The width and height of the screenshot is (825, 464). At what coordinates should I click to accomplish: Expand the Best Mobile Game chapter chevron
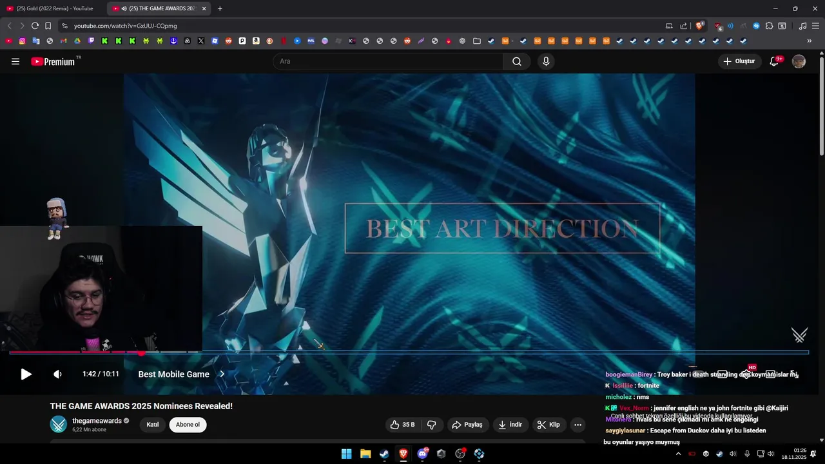click(x=222, y=374)
